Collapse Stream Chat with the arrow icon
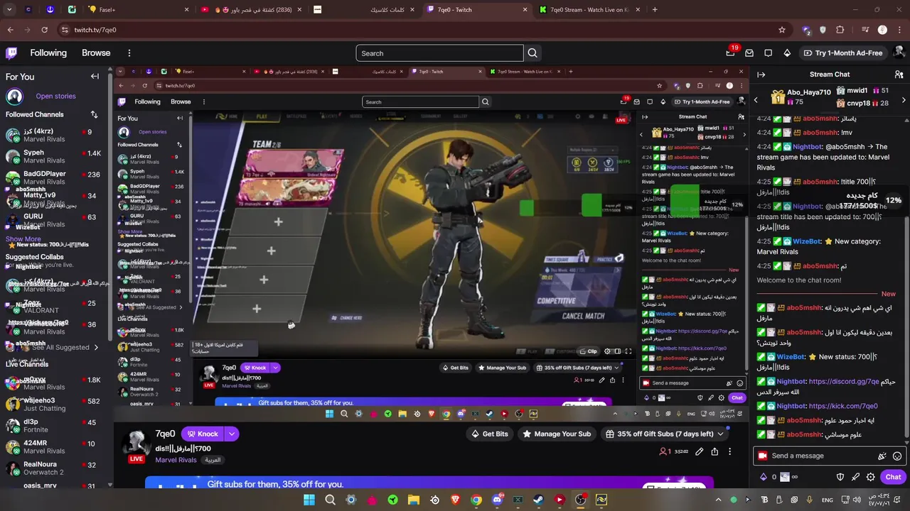The image size is (910, 511). coord(761,75)
